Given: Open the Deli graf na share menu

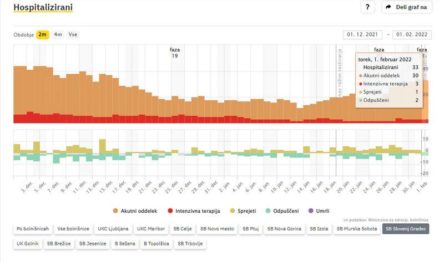Looking at the screenshot, I should (407, 7).
